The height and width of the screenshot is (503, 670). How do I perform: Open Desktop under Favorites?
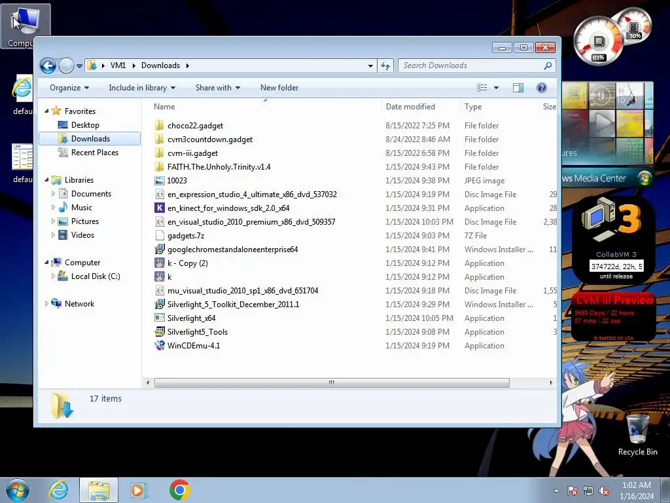pos(85,125)
